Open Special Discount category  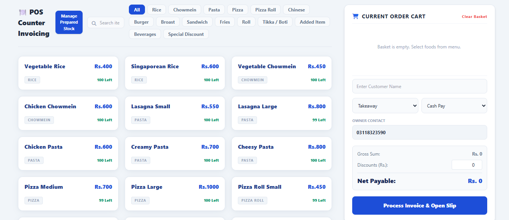pyautogui.click(x=186, y=34)
